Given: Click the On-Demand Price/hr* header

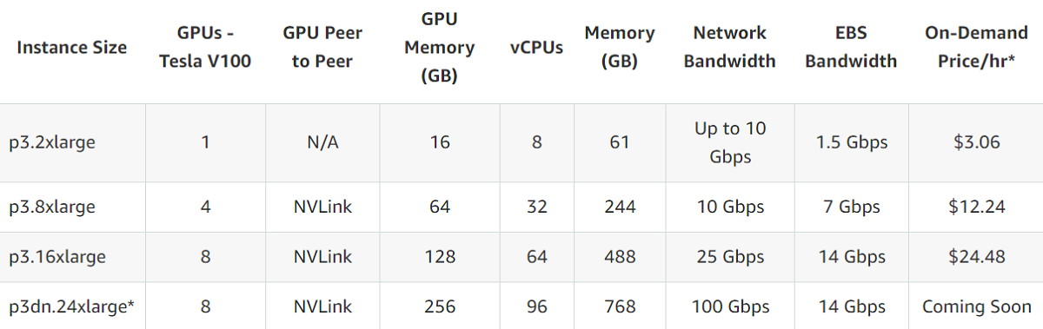Looking at the screenshot, I should (x=976, y=47).
